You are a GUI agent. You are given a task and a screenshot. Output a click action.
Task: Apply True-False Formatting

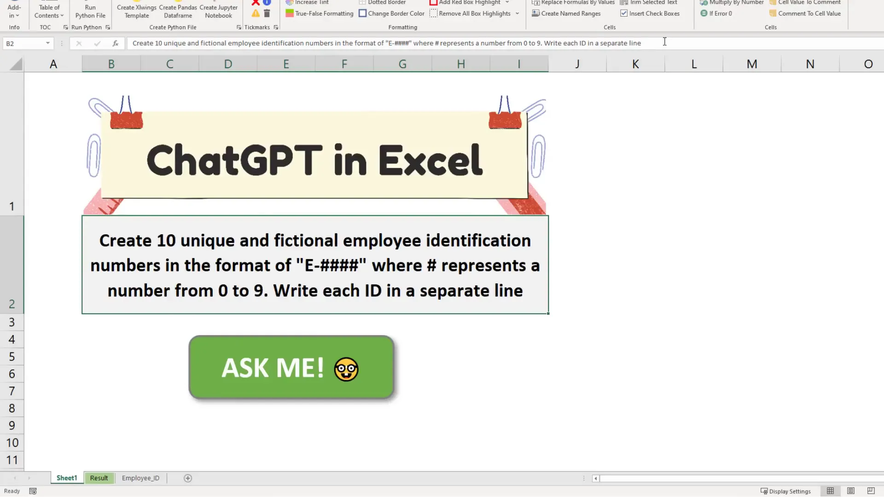(x=319, y=13)
